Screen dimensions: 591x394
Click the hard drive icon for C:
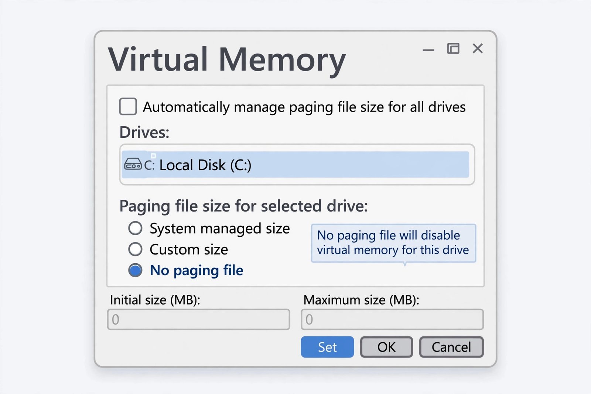pos(133,164)
